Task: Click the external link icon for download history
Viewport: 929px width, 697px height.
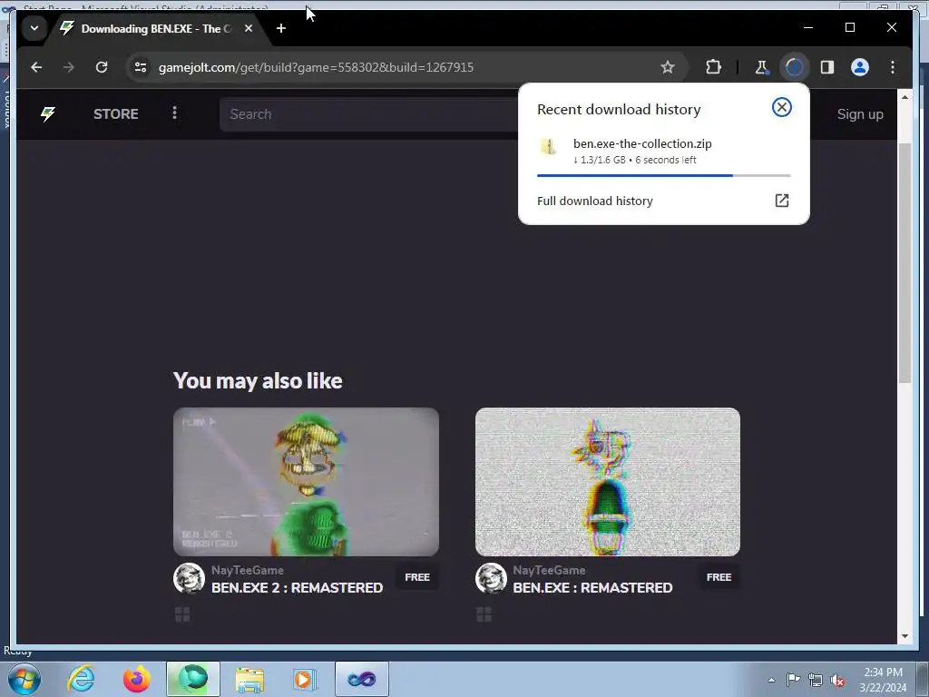Action: 781,201
